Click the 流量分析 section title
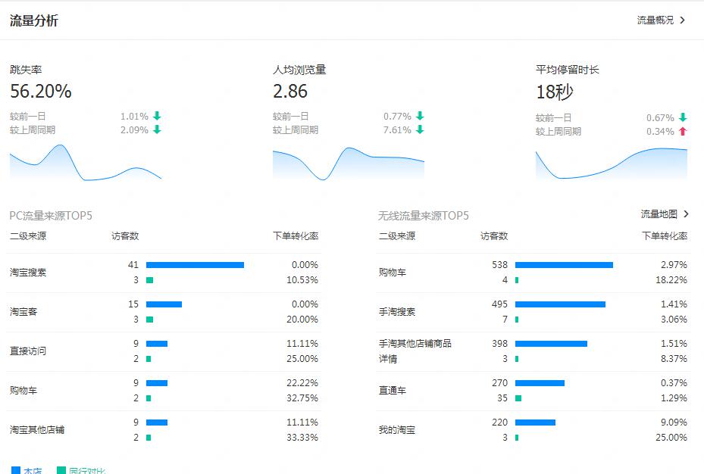 34,20
